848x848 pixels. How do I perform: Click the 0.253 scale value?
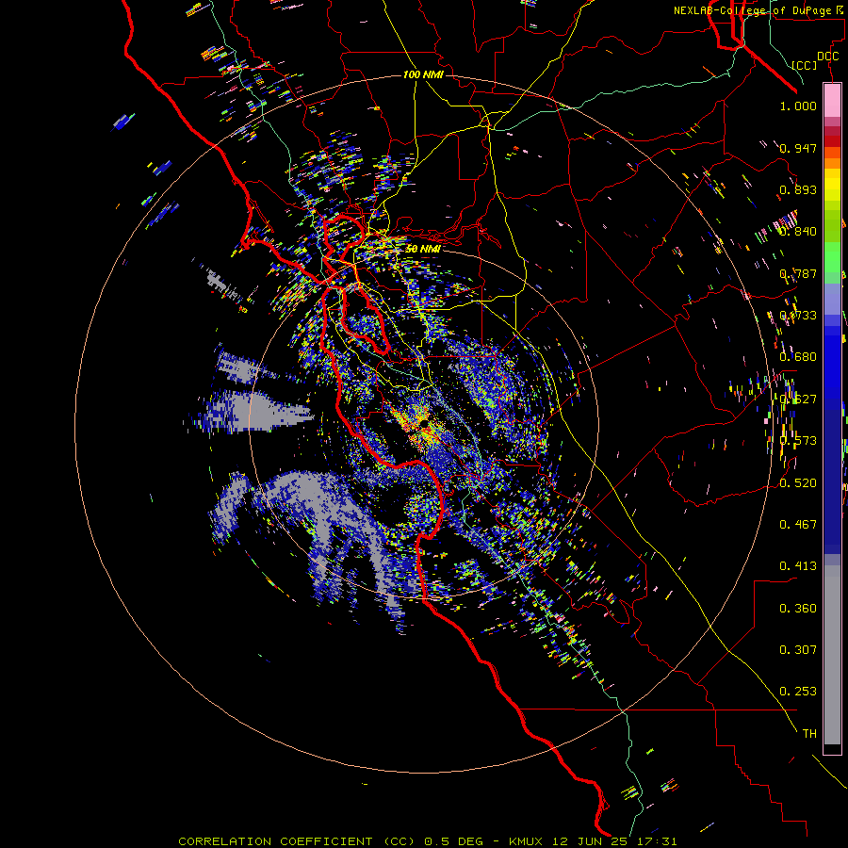pyautogui.click(x=798, y=692)
